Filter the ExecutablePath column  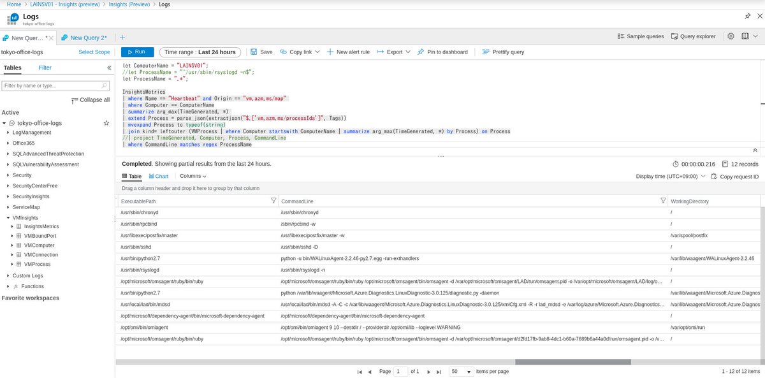click(273, 201)
